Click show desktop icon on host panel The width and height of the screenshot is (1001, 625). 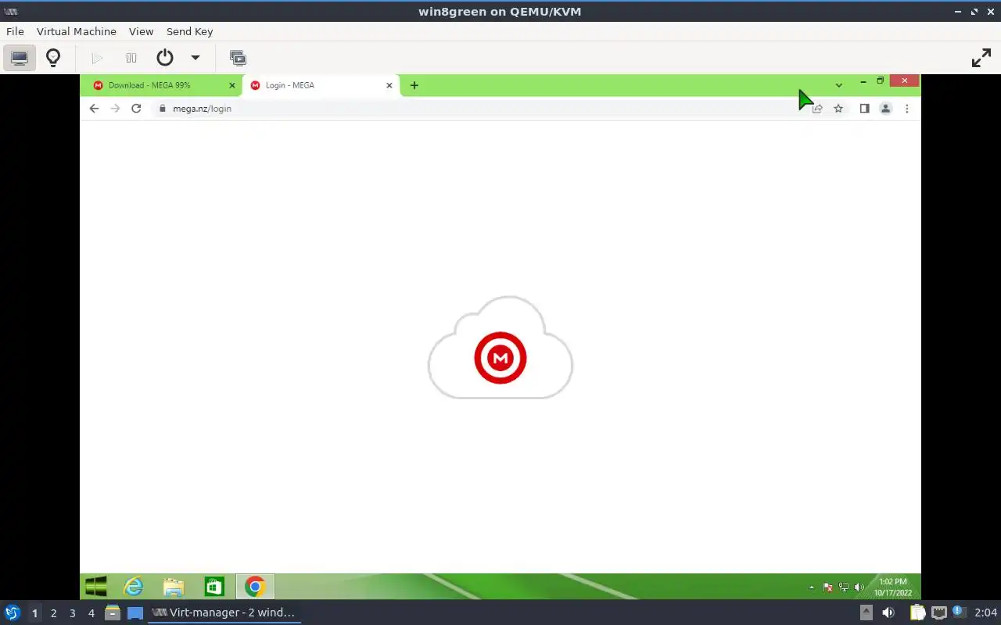135,612
